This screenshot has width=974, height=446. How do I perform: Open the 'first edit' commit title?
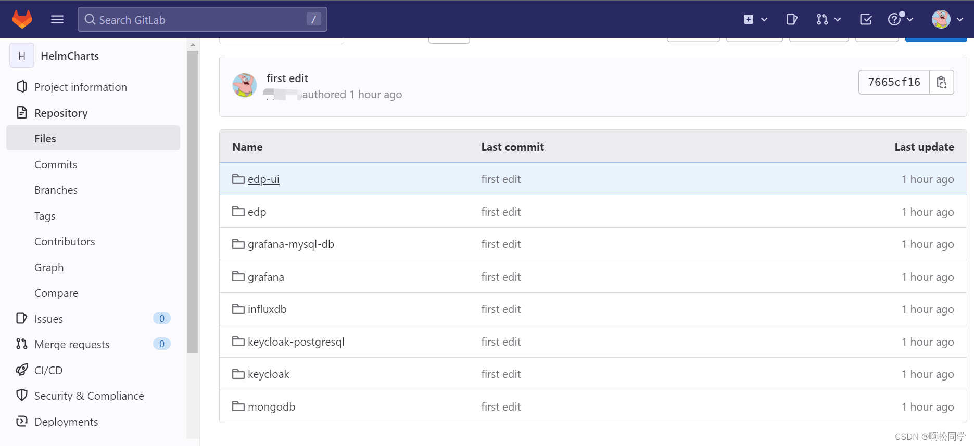click(x=287, y=78)
